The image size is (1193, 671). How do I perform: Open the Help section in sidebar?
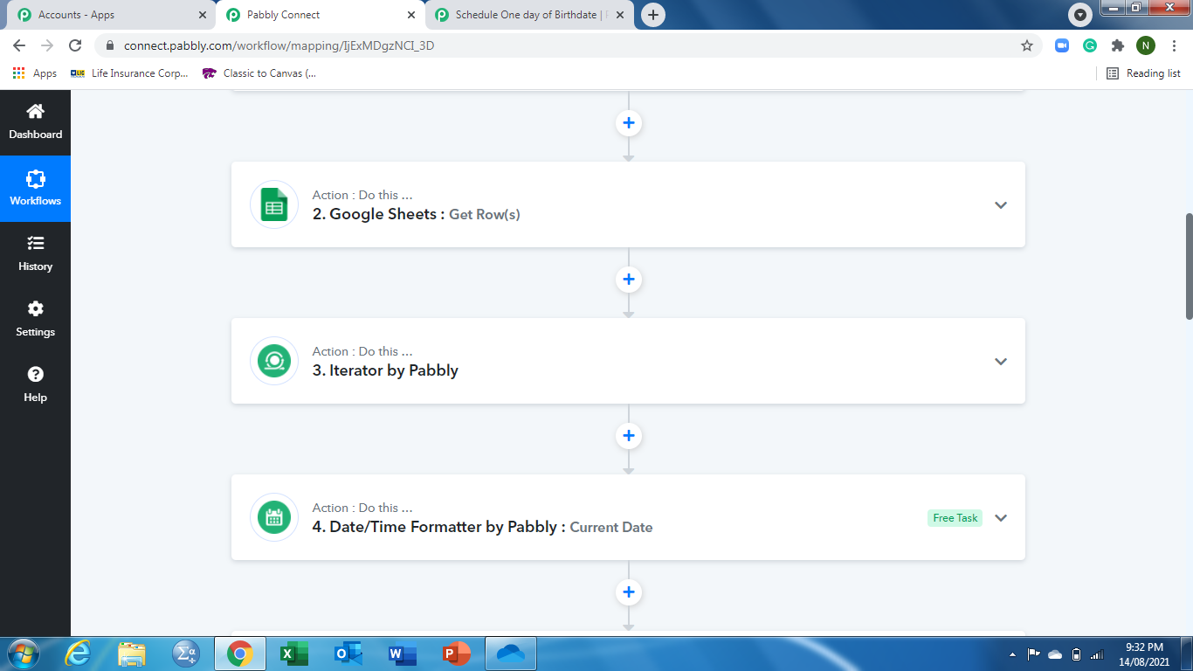[35, 384]
